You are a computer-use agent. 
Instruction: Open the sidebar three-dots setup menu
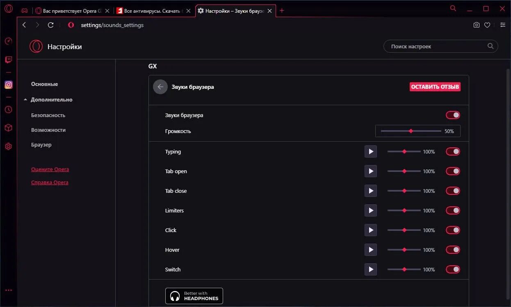[8, 290]
